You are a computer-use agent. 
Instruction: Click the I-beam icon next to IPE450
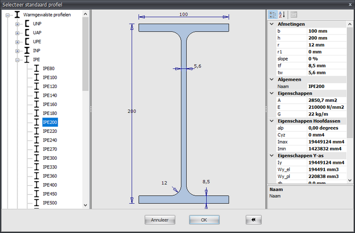click(x=37, y=194)
